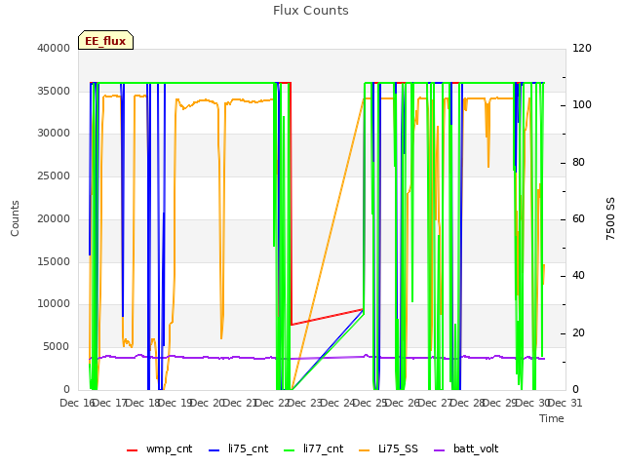Click the purple batt_volt legend color marker

pyautogui.click(x=439, y=450)
